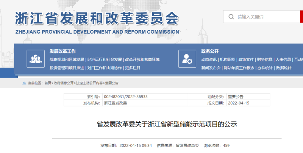The height and width of the screenshot is (153, 303).
Task: Click the 政务公开 person-gear icon
Action: (x=187, y=59)
